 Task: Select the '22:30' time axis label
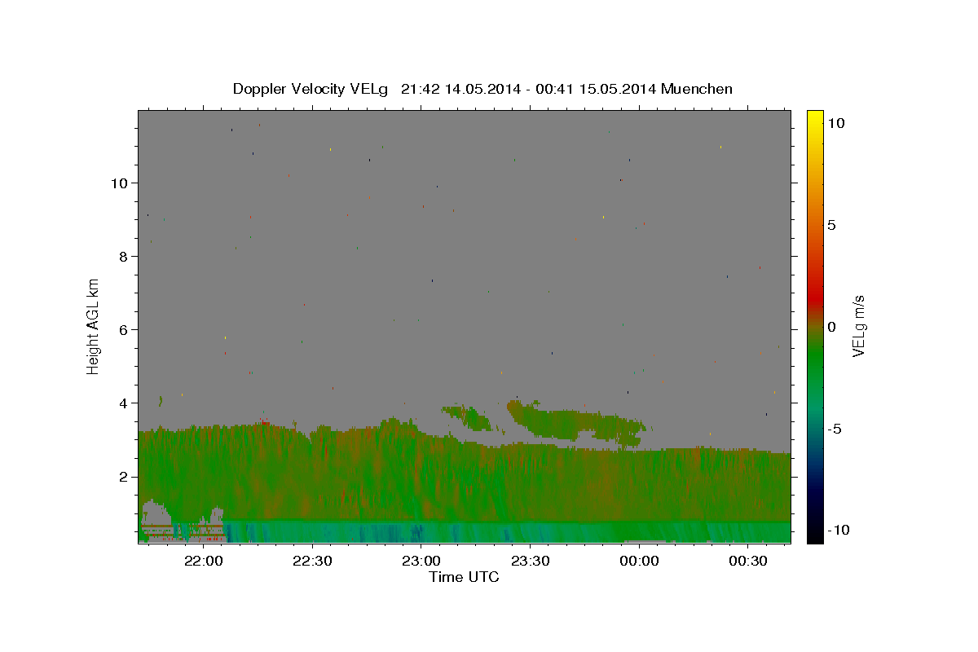(x=312, y=562)
